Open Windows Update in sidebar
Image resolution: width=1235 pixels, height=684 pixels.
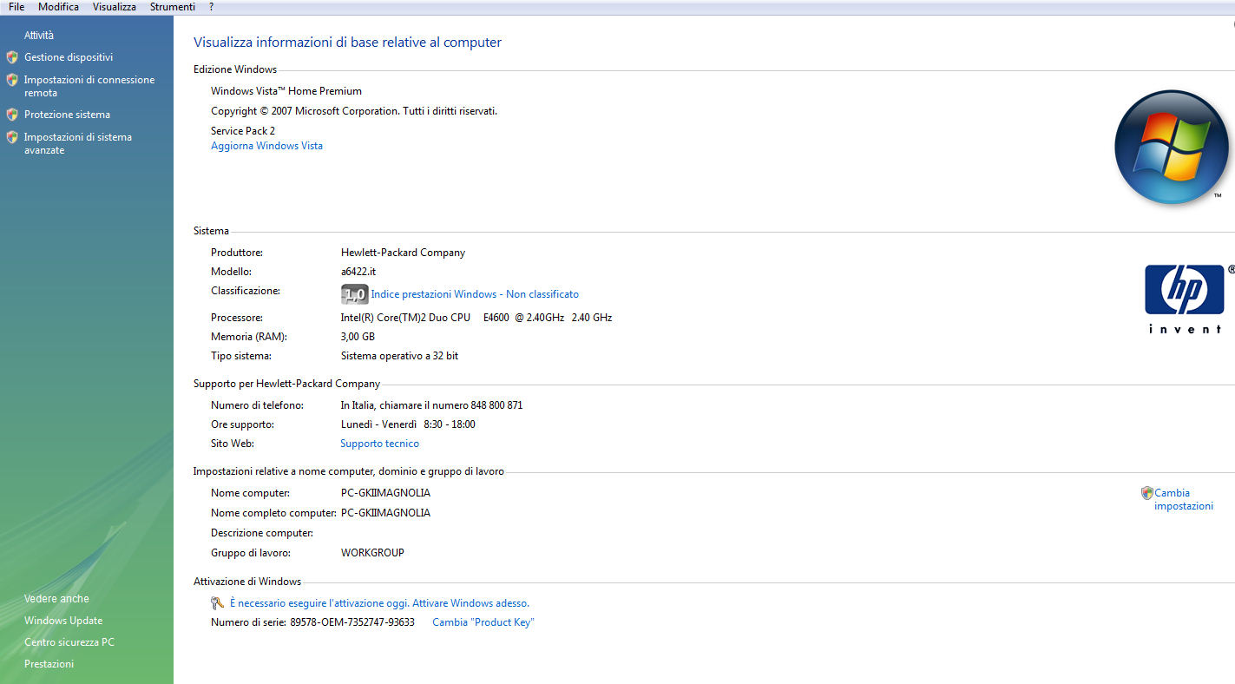pos(63,621)
